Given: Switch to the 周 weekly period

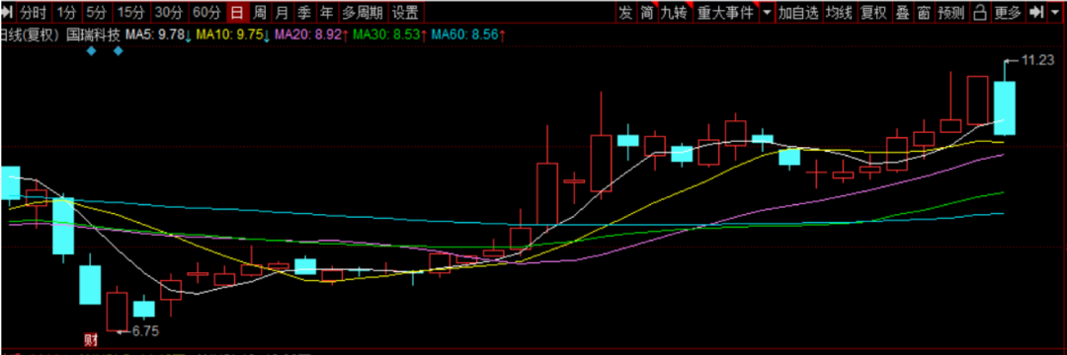Looking at the screenshot, I should [259, 12].
